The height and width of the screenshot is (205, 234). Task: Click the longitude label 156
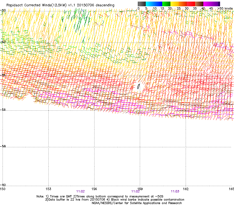pos(94,189)
